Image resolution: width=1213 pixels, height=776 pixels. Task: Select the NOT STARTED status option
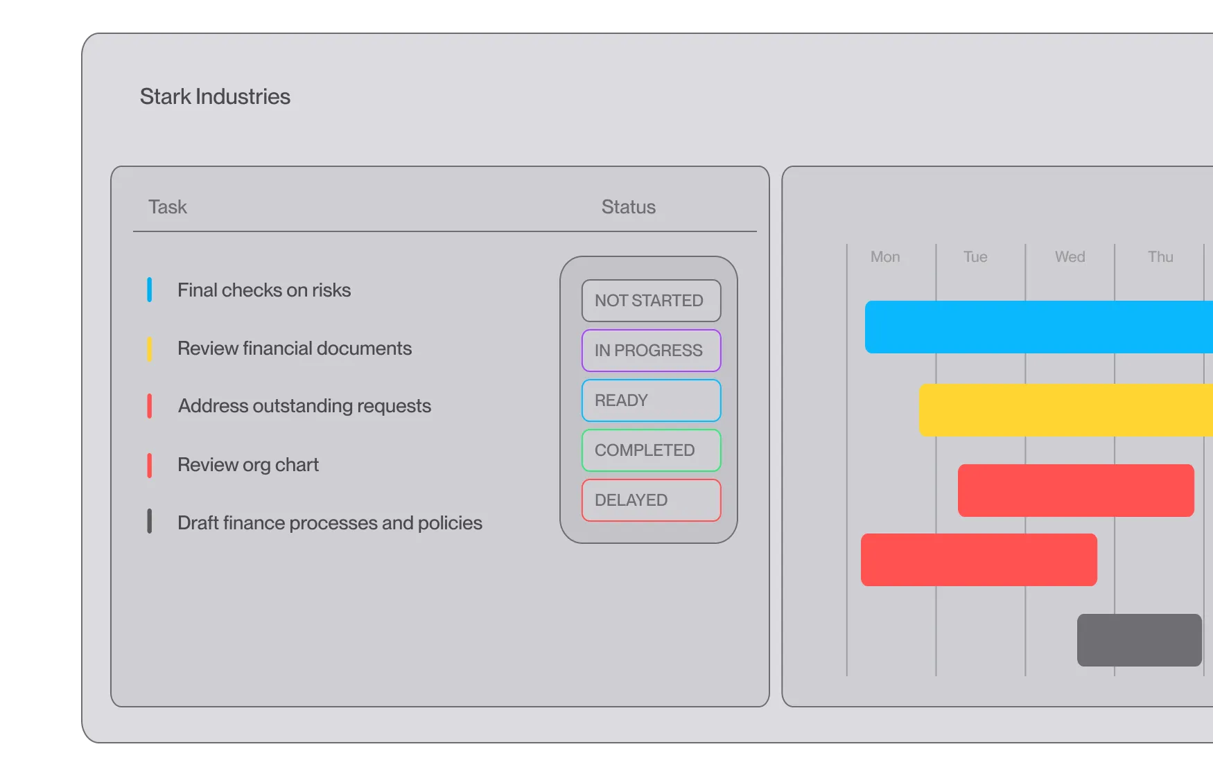coord(651,301)
